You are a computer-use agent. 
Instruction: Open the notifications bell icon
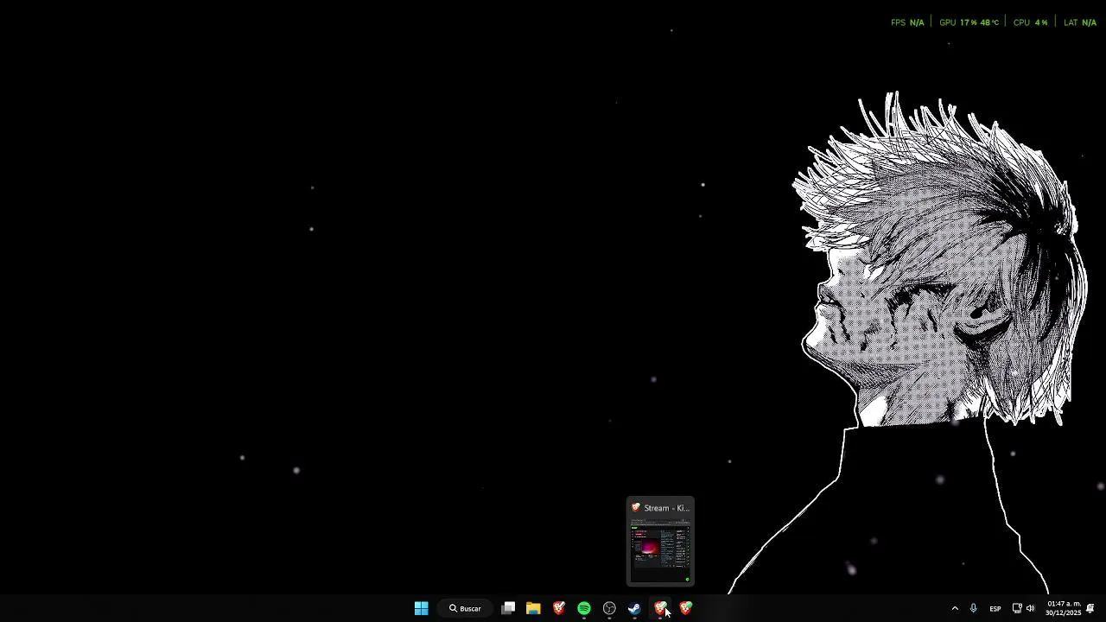(1090, 608)
